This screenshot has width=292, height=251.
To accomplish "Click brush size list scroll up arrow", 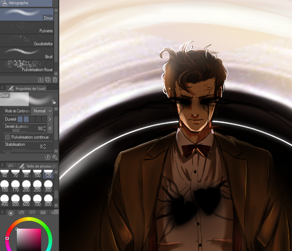I will (56, 172).
